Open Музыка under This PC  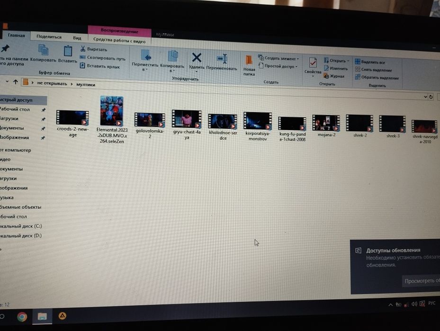(7, 197)
